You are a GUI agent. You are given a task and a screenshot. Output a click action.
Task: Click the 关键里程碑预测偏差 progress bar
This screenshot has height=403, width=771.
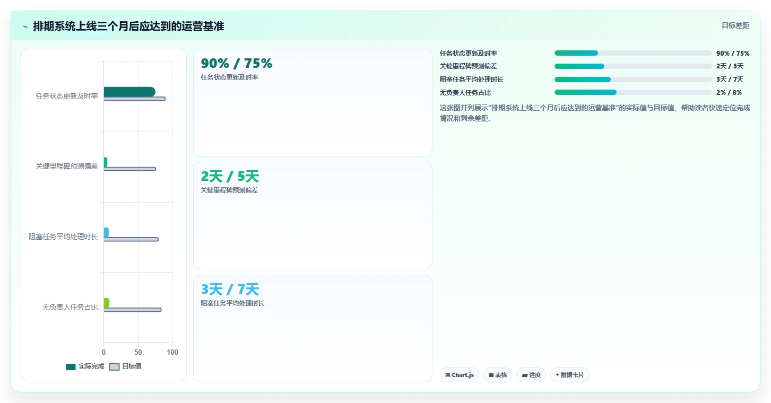[x=633, y=66]
